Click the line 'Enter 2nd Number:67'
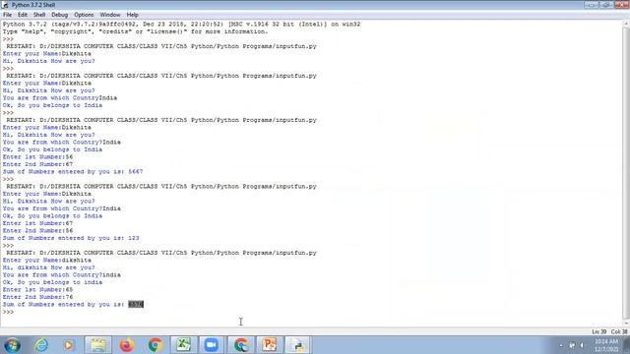Image resolution: width=630 pixels, height=354 pixels. [37, 164]
